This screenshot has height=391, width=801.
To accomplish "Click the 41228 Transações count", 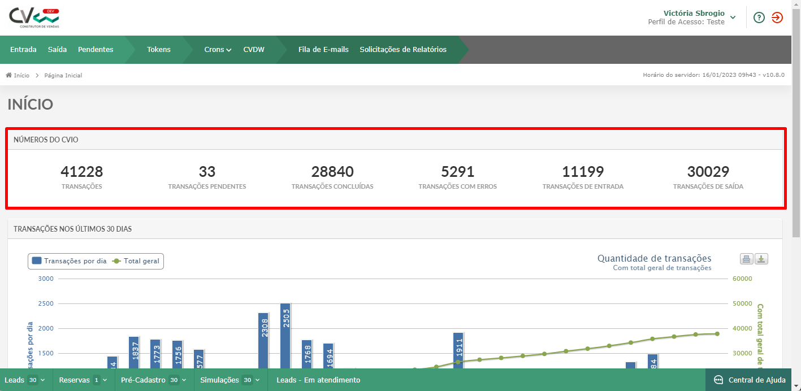I will pyautogui.click(x=82, y=172).
